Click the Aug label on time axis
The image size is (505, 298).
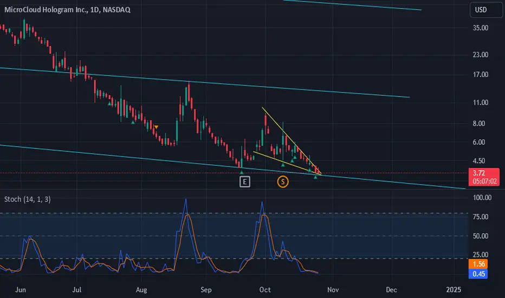[x=141, y=290]
